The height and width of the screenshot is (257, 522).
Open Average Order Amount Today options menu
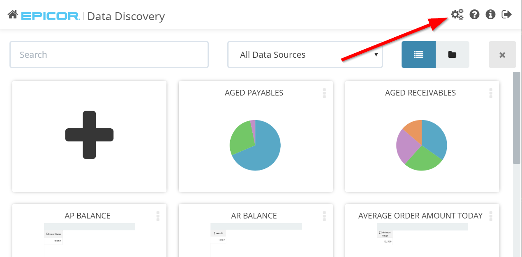pyautogui.click(x=491, y=216)
